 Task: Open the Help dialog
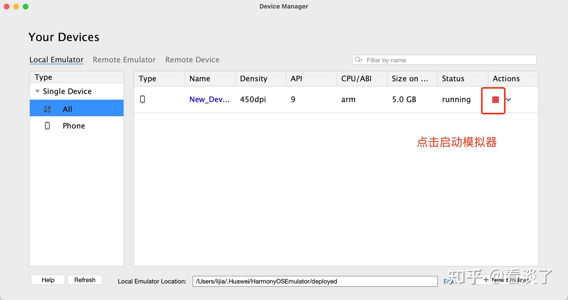(47, 280)
